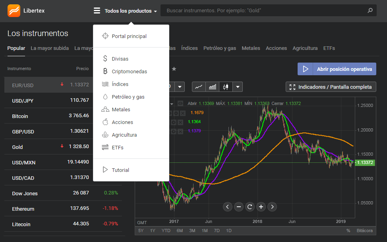
Task: Click the Libertex logo icon
Action: (14, 11)
